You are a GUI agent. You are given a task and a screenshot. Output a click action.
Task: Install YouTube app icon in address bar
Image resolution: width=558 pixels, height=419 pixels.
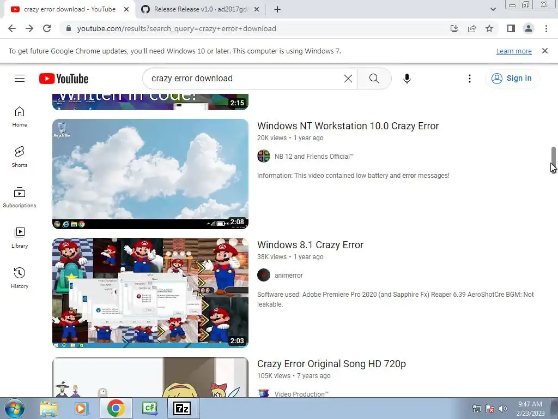pos(454,28)
